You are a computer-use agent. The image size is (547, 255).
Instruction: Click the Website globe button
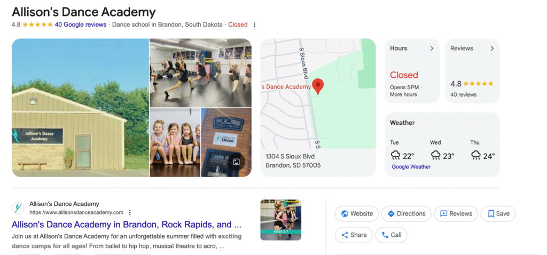point(356,213)
